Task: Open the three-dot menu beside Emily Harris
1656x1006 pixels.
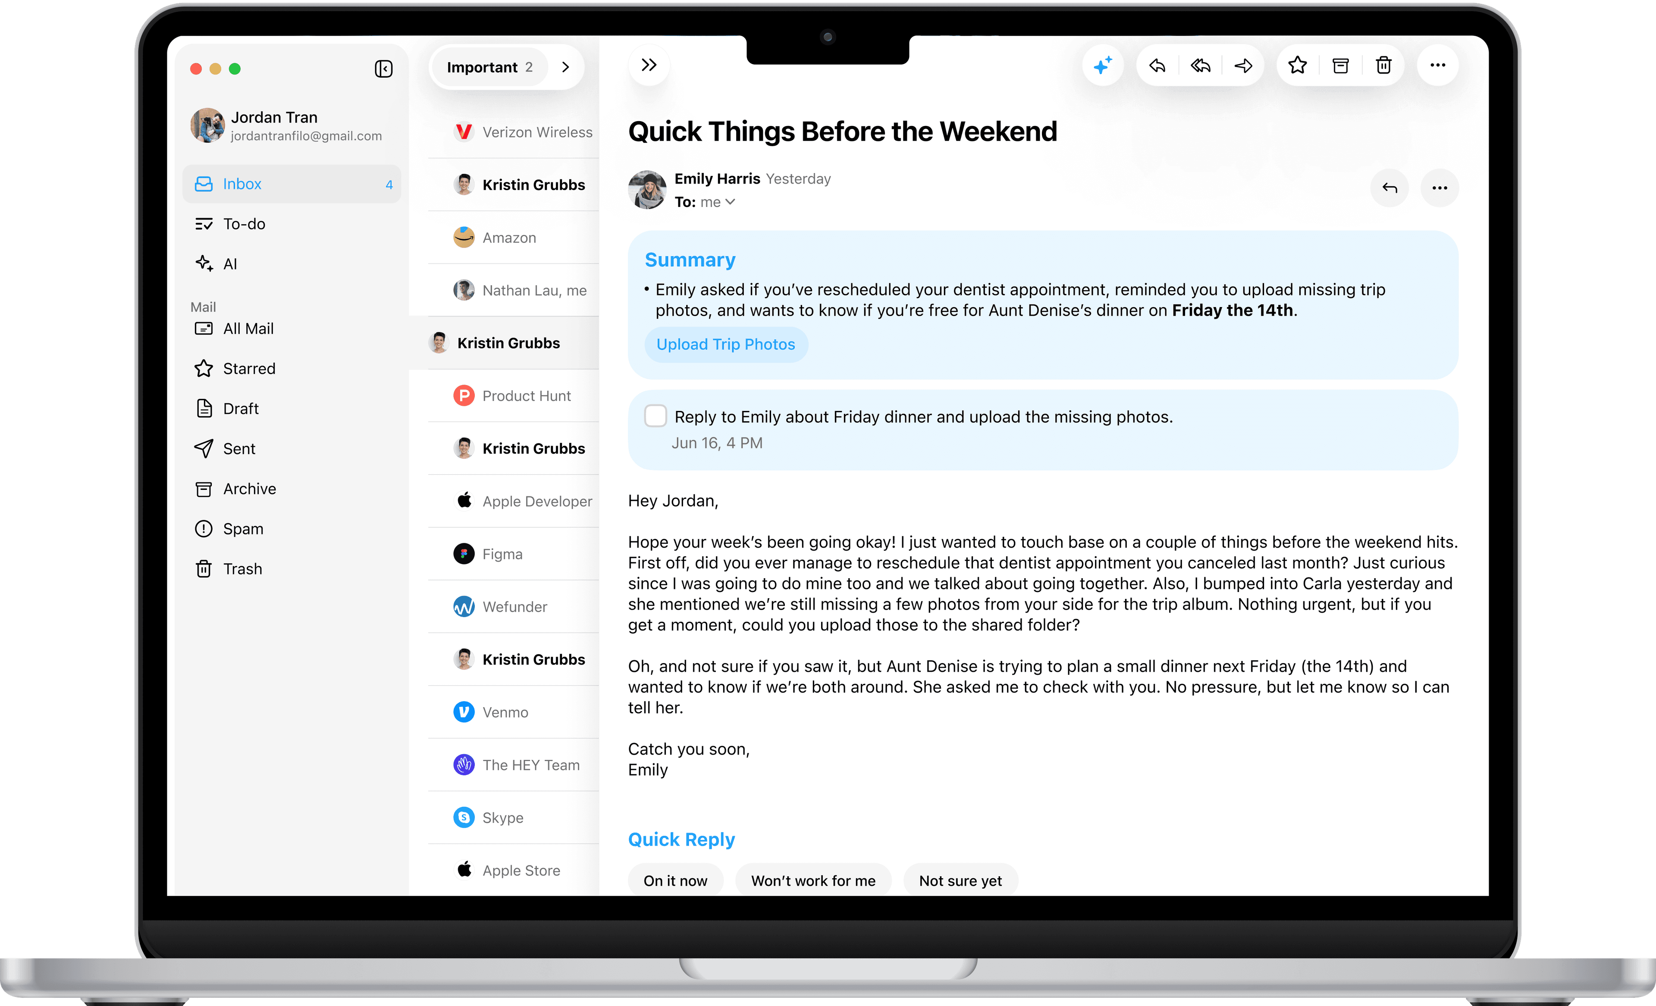Action: (1440, 188)
